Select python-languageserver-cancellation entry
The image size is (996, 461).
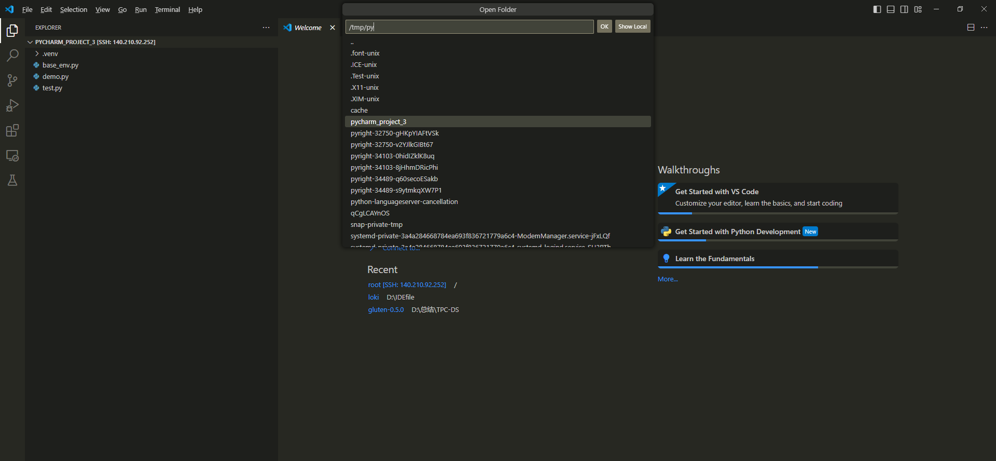[x=498, y=201]
